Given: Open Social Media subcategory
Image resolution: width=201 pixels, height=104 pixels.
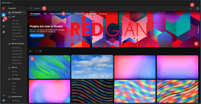Looking at the screenshot, I should (17, 63).
